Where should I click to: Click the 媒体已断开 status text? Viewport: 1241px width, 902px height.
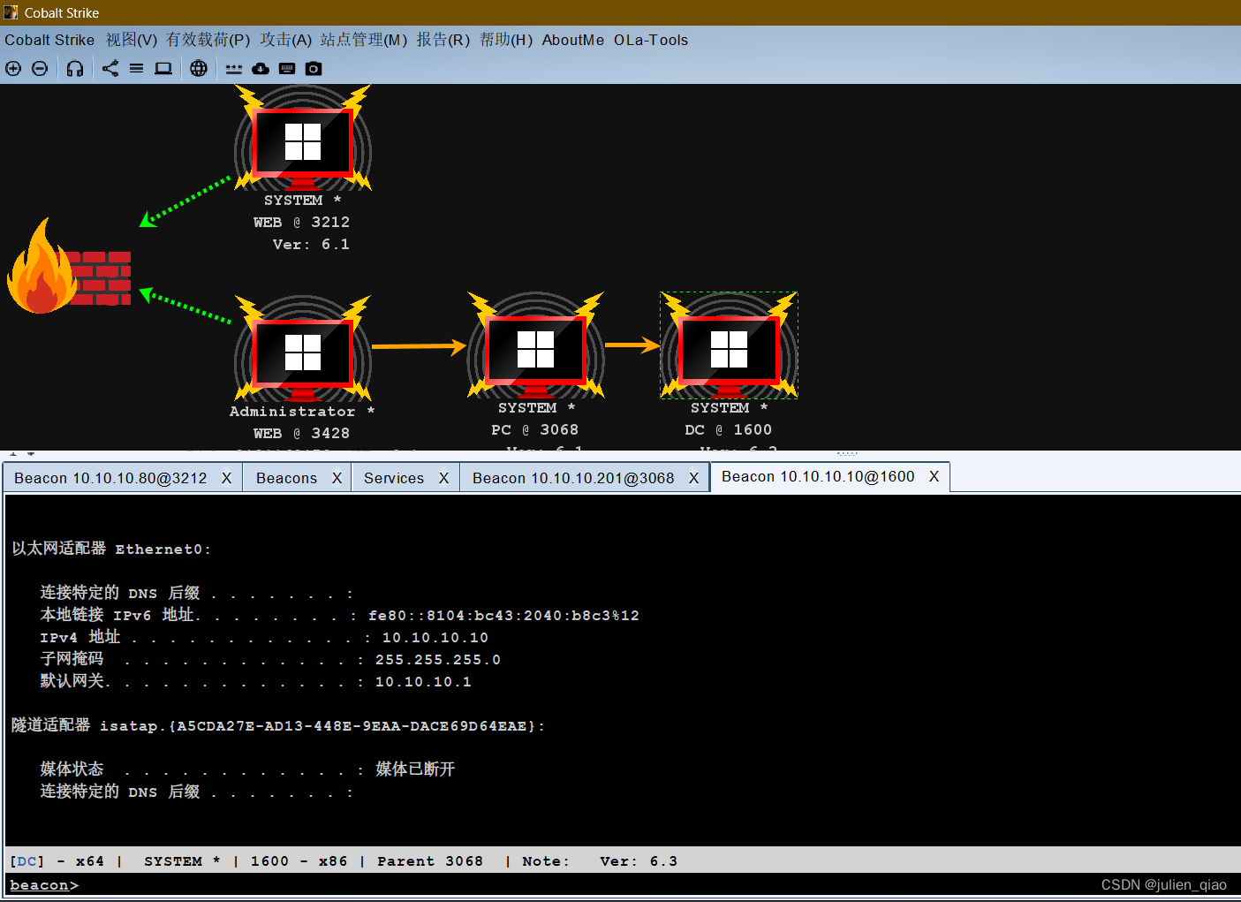pyautogui.click(x=415, y=769)
